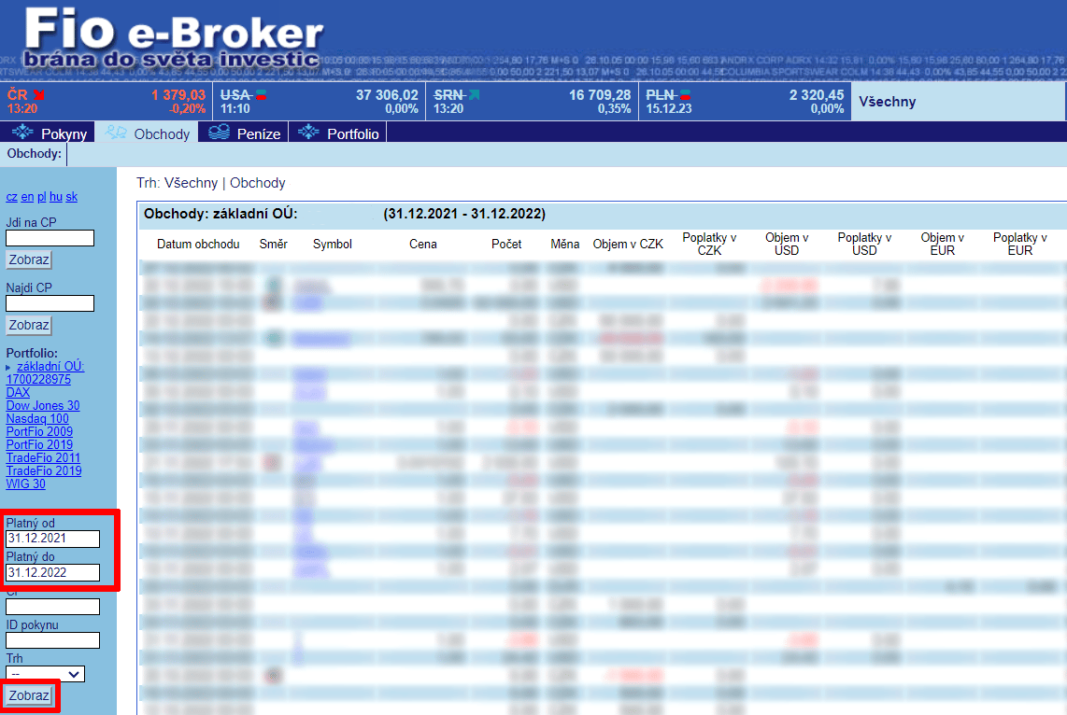Viewport: 1067px width, 715px height.
Task: Open the DAX portfolio link
Action: 18,392
